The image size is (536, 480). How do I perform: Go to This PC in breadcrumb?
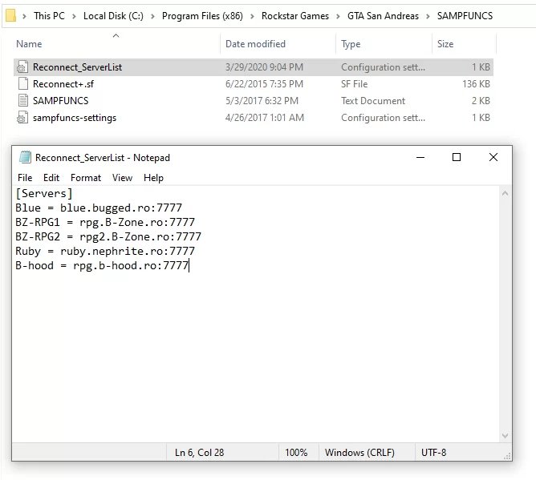(x=49, y=16)
